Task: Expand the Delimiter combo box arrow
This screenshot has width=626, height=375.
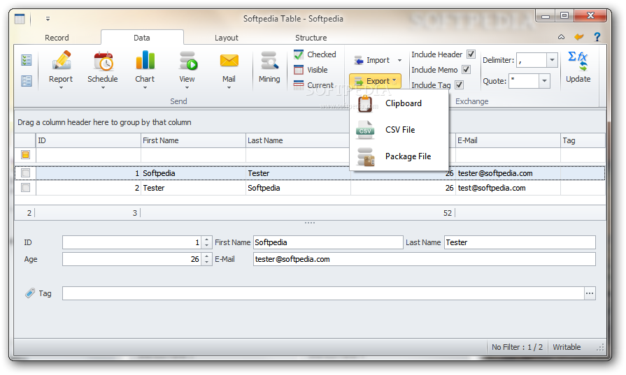Action: pyautogui.click(x=552, y=60)
